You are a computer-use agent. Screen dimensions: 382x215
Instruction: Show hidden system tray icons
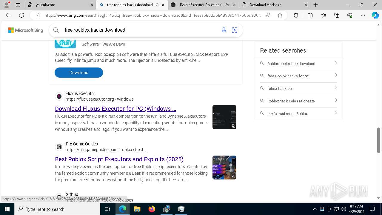pyautogui.click(x=315, y=209)
